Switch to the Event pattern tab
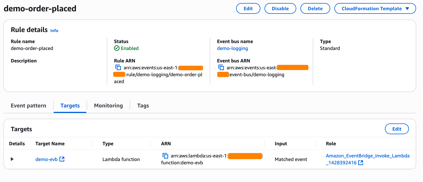 (x=28, y=105)
